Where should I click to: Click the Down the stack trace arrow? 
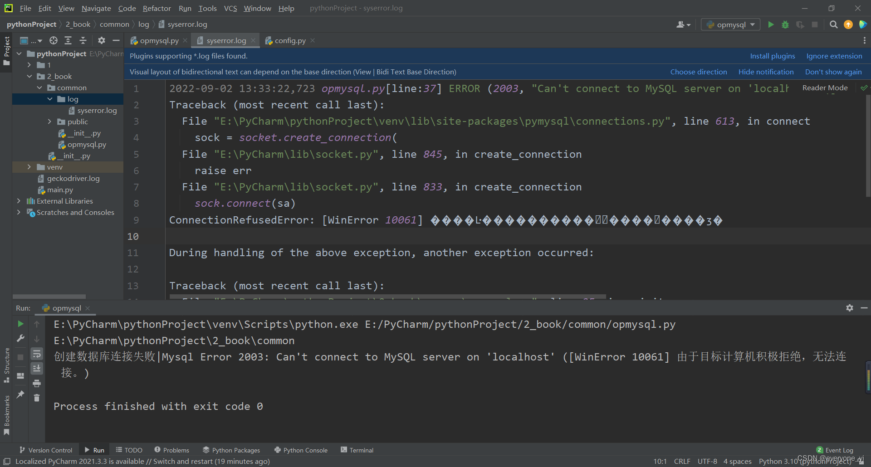tap(37, 339)
